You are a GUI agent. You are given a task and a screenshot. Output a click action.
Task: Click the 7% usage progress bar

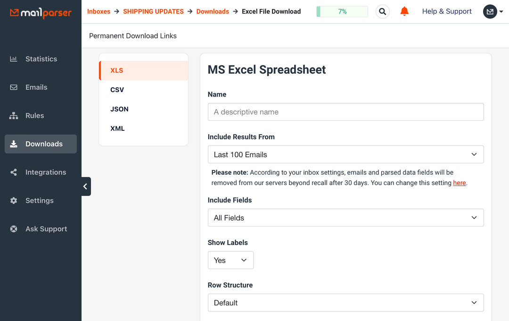(x=342, y=11)
